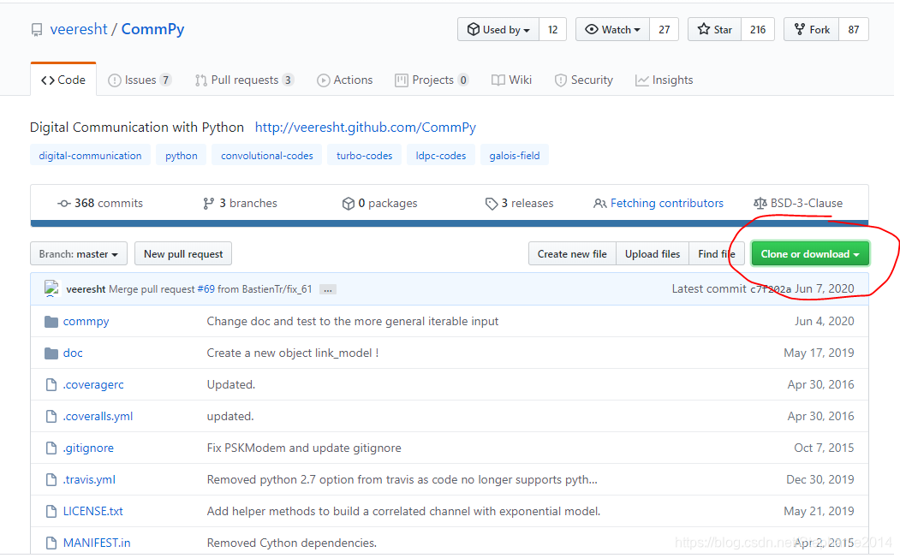Viewport: 900px width, 558px height.
Task: Click the veeresht avatar in latest commit row
Action: click(x=51, y=288)
